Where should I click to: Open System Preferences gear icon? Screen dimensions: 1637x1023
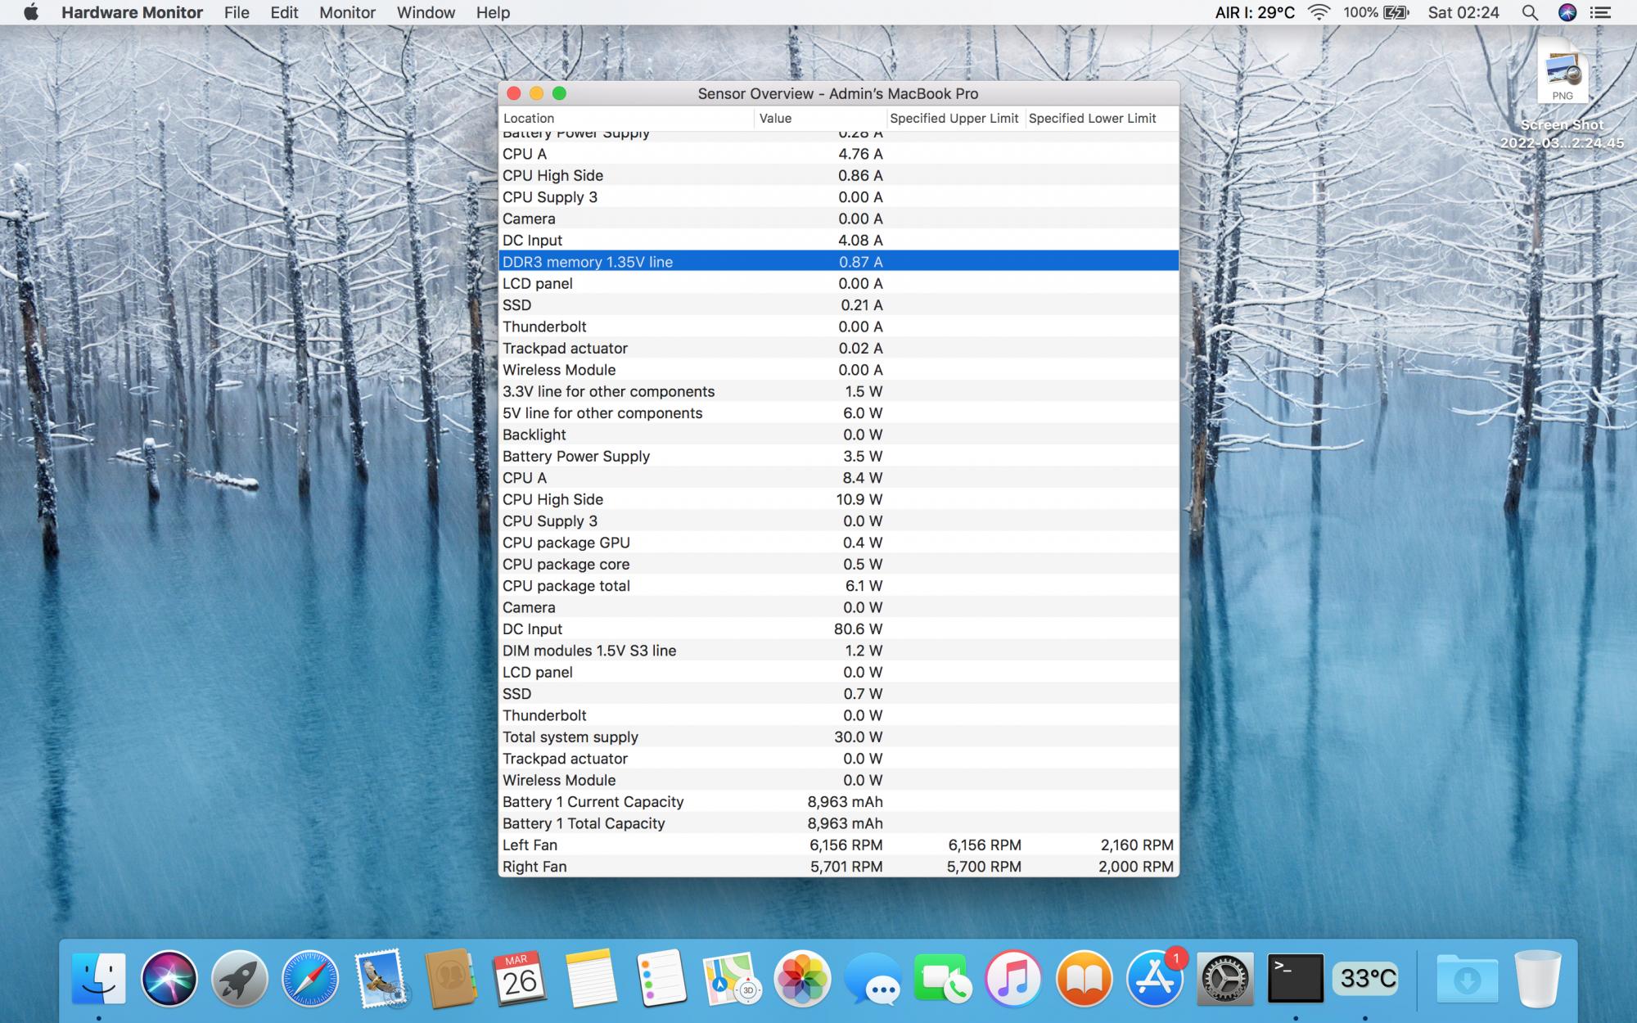click(x=1224, y=979)
